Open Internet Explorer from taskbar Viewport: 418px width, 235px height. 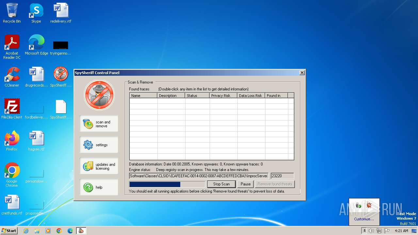click(x=26, y=231)
